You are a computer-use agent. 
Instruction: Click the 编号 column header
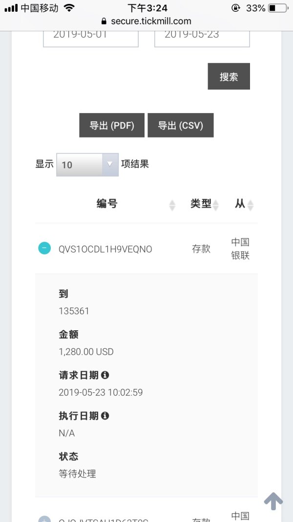click(x=107, y=204)
